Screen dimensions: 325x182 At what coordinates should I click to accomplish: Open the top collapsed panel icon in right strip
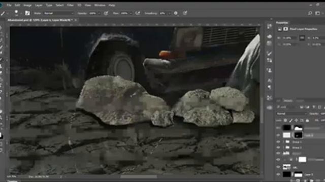click(x=269, y=26)
